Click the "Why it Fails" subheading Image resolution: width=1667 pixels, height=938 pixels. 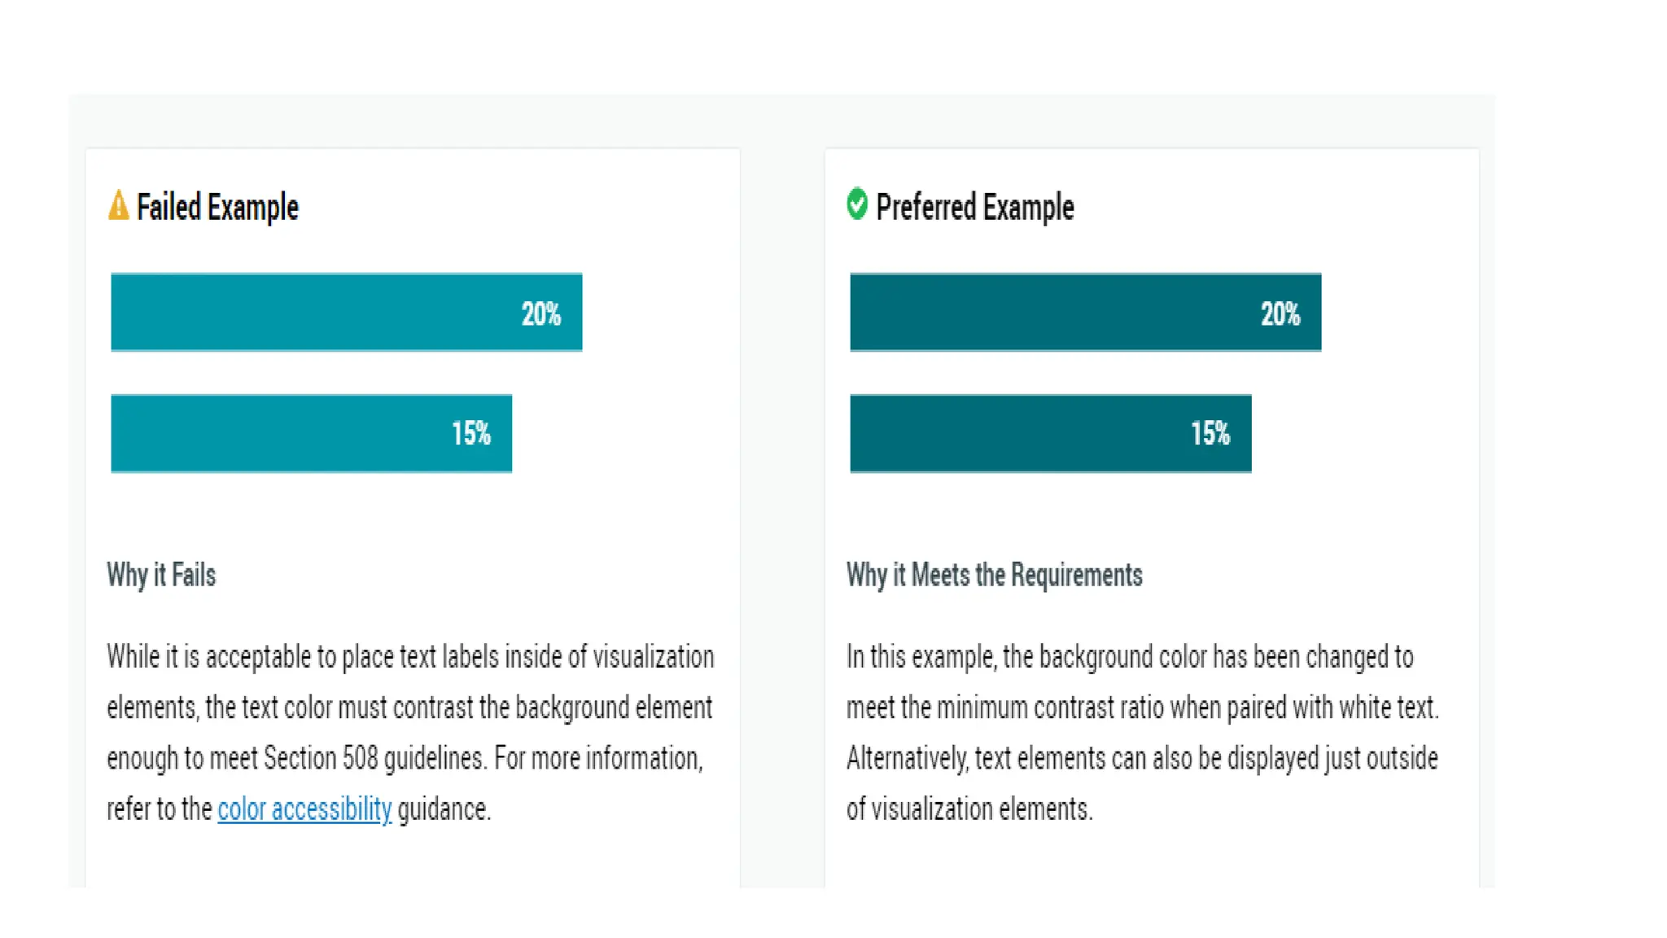pyautogui.click(x=161, y=575)
